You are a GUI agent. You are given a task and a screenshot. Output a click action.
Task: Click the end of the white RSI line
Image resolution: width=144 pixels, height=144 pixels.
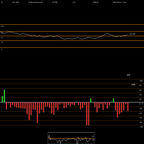tap(128, 35)
